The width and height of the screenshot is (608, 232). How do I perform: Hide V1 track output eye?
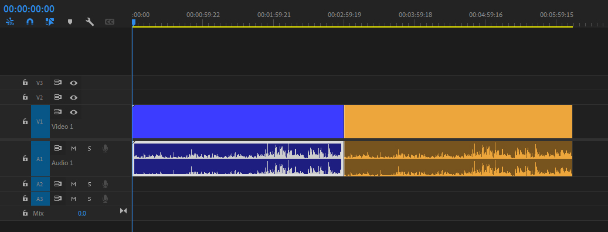pos(73,112)
